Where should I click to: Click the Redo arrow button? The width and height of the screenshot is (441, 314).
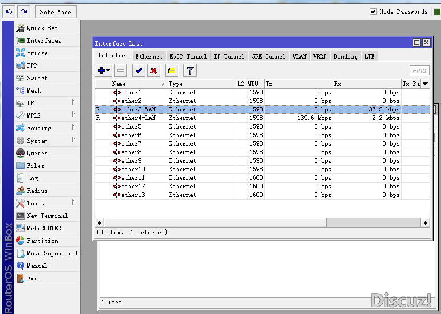pos(24,12)
